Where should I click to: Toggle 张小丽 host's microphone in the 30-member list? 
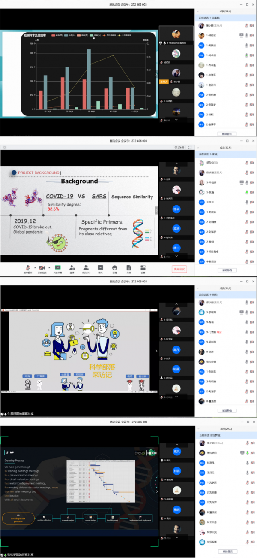246,25
